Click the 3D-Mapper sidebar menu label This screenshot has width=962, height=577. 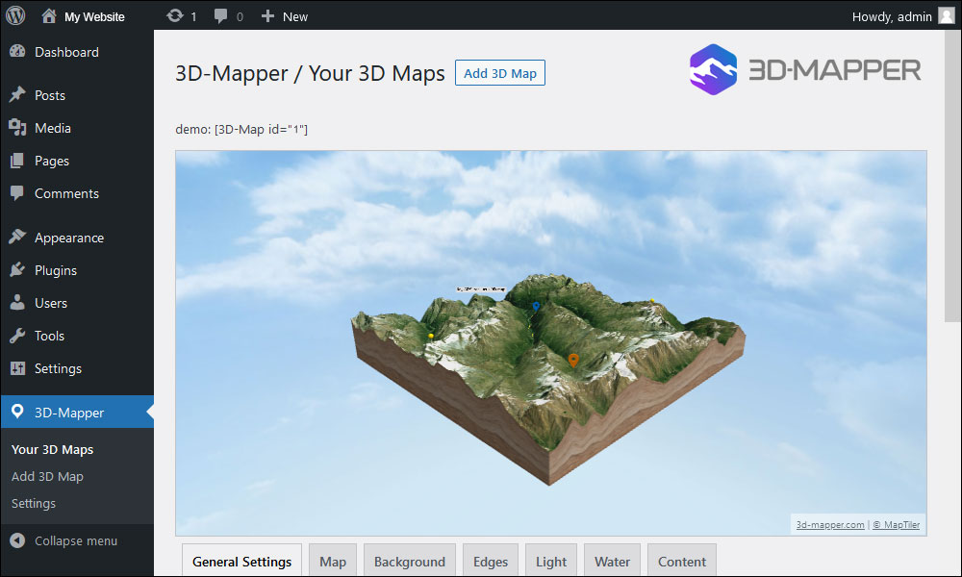click(x=69, y=413)
